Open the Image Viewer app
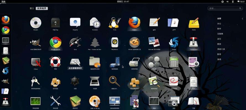Image resolution: width=246 pixels, height=110 pixels. (154, 82)
